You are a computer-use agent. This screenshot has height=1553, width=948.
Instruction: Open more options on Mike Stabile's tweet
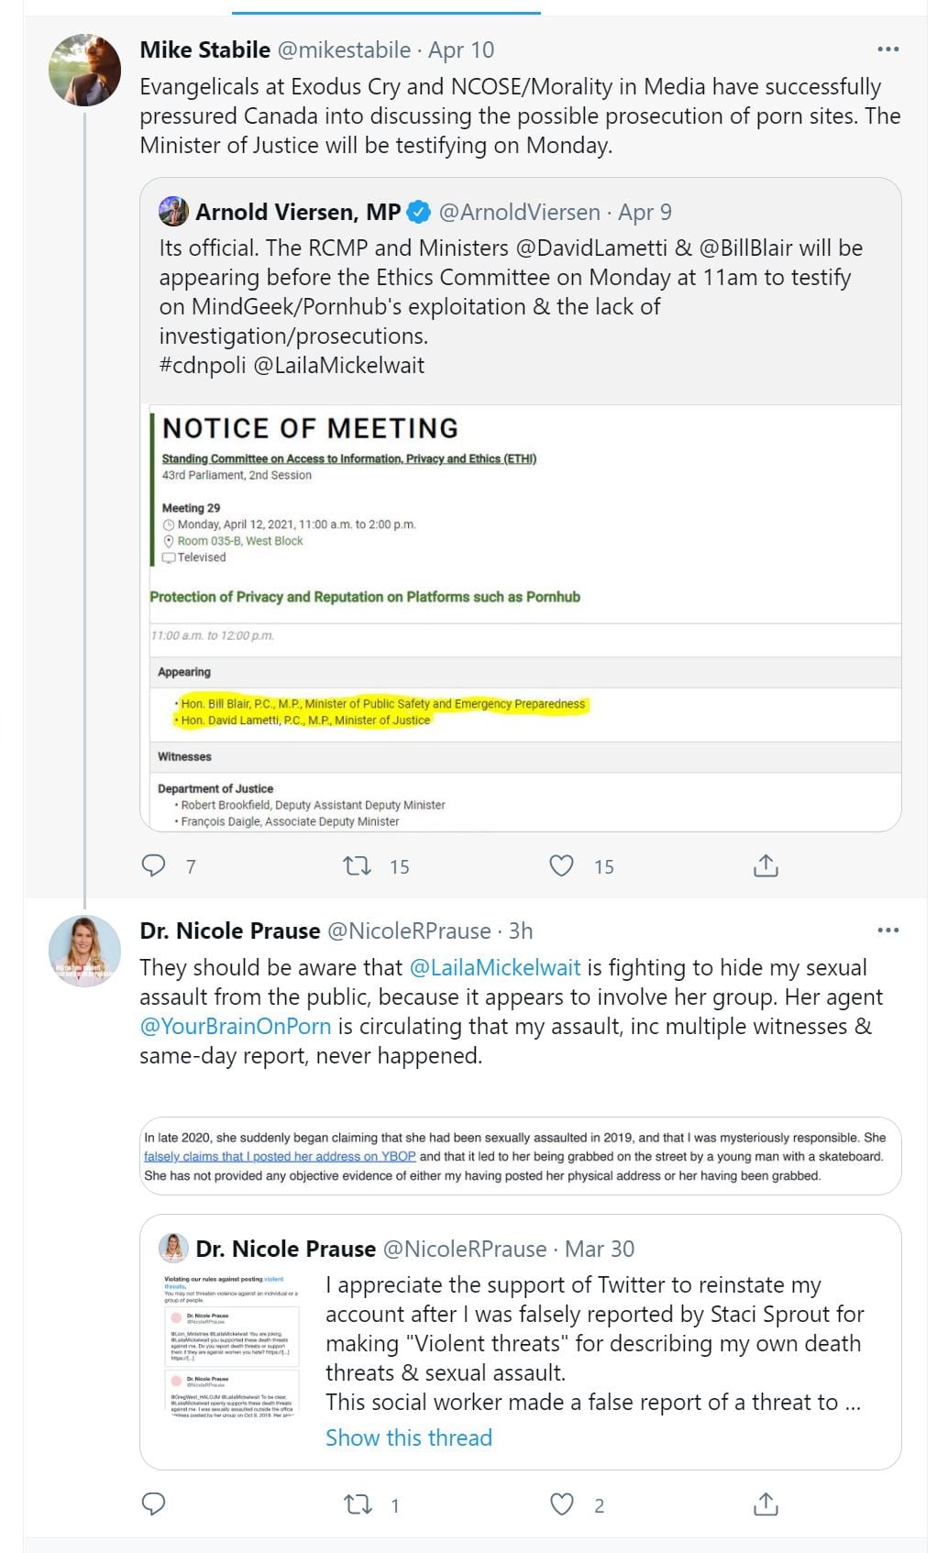887,50
